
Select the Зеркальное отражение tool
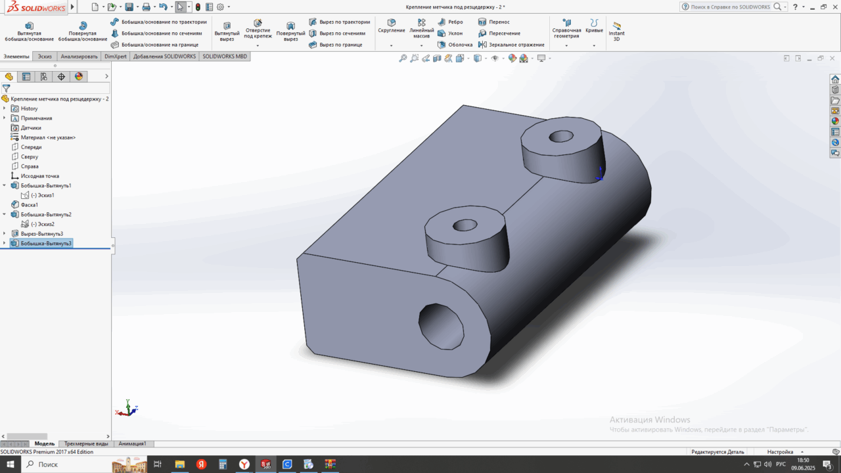click(511, 45)
